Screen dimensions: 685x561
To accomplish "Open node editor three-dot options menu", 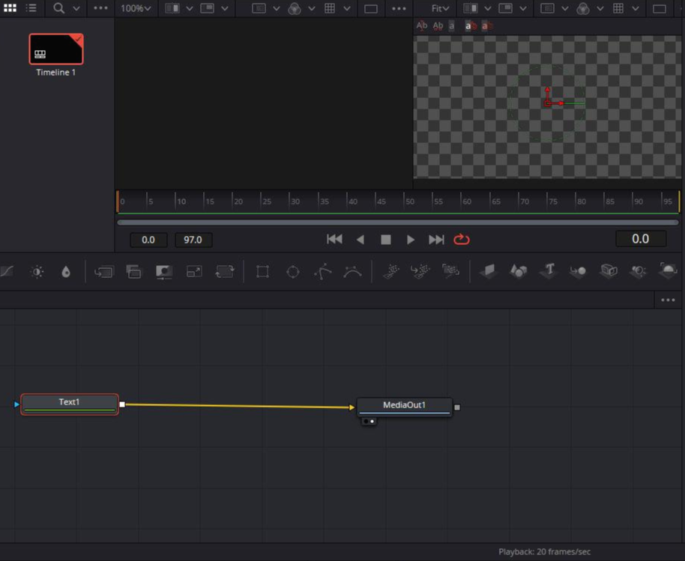I will [x=668, y=300].
